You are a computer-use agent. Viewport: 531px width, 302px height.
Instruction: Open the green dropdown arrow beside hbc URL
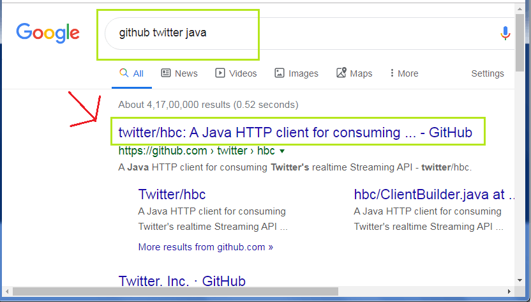click(x=282, y=151)
